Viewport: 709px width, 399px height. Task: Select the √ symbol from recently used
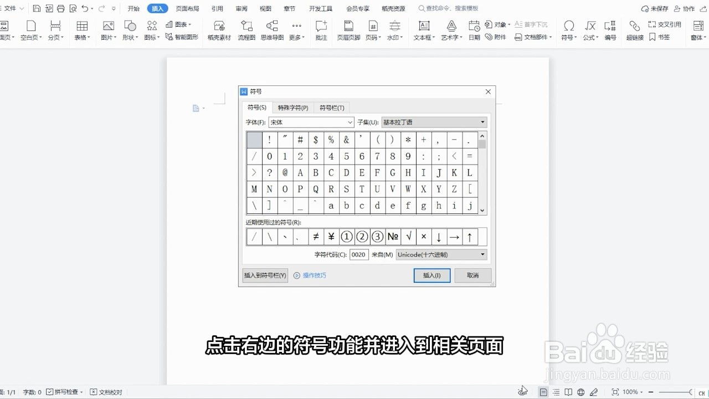pos(408,236)
